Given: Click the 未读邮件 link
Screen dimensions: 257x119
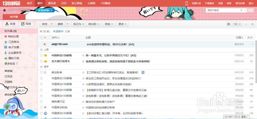Looking at the screenshot, I should pos(58,31).
